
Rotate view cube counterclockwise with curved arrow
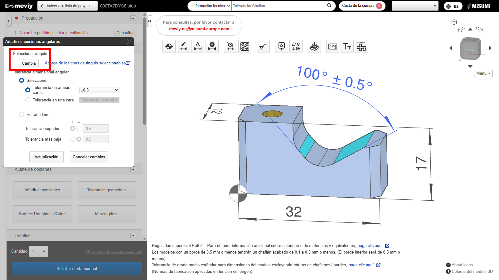[461, 30]
